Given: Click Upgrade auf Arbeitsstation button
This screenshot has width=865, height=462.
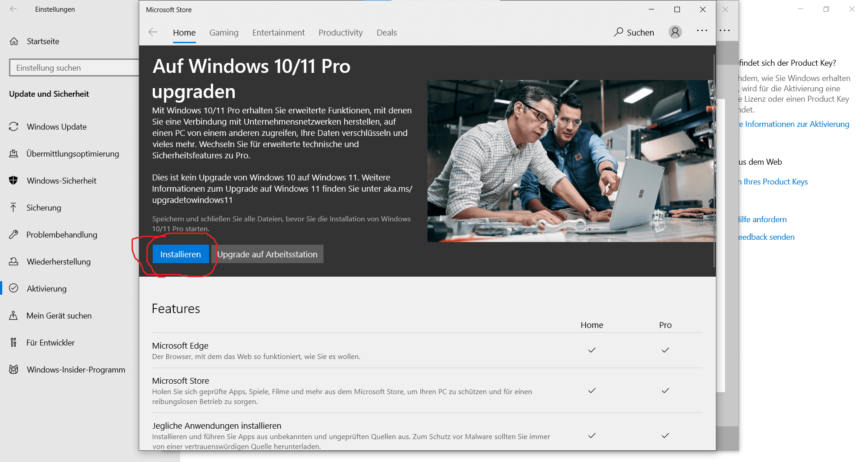Looking at the screenshot, I should (267, 254).
